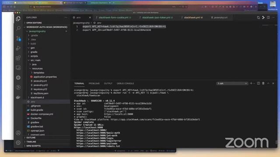This screenshot has width=280, height=157.
Task: Close the terminal panel
Action: pyautogui.click(x=273, y=83)
